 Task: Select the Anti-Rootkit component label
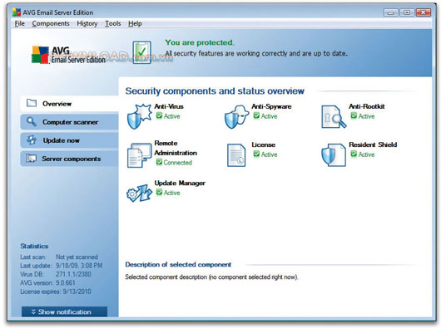point(367,106)
